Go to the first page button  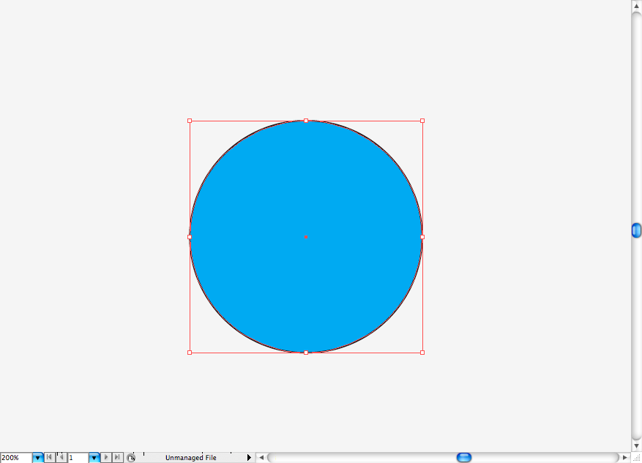tap(49, 457)
